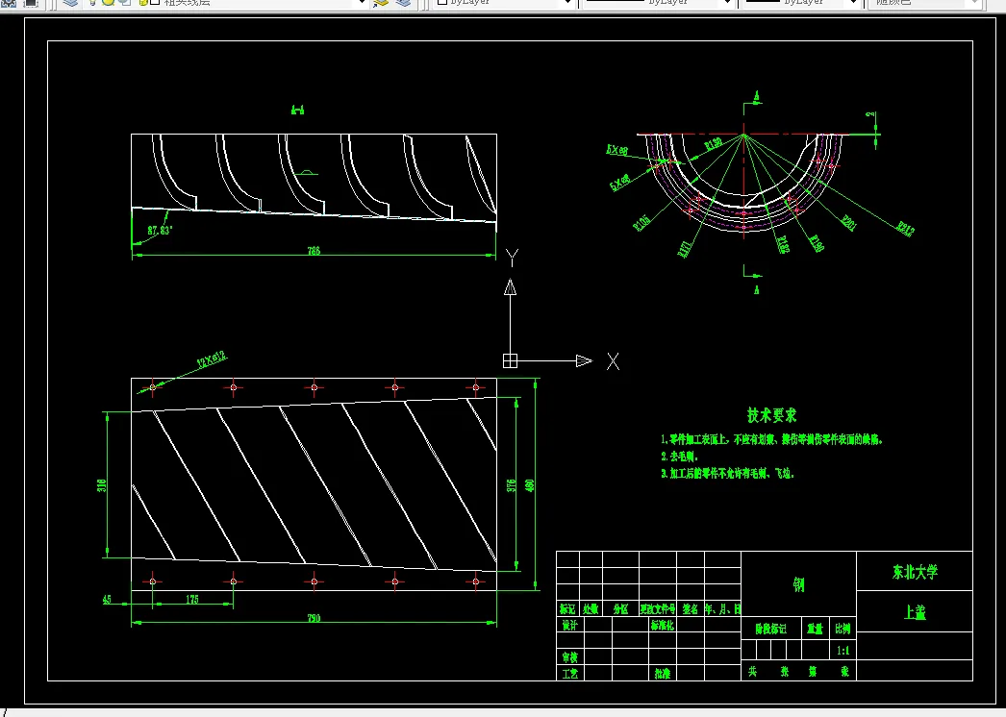Click the 重量 label in title block
The image size is (1006, 717).
815,630
